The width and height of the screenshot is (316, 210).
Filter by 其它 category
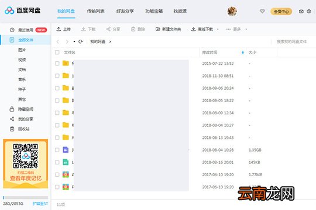pos(22,99)
